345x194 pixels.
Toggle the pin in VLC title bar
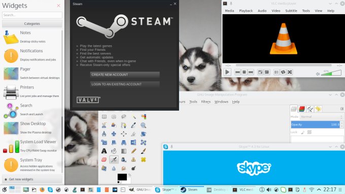pos(231,4)
